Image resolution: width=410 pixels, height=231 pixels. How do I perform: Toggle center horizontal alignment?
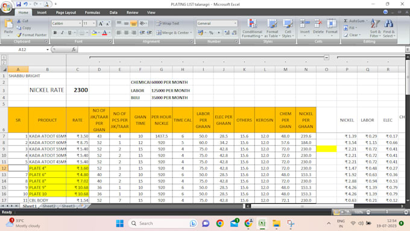pos(126,33)
